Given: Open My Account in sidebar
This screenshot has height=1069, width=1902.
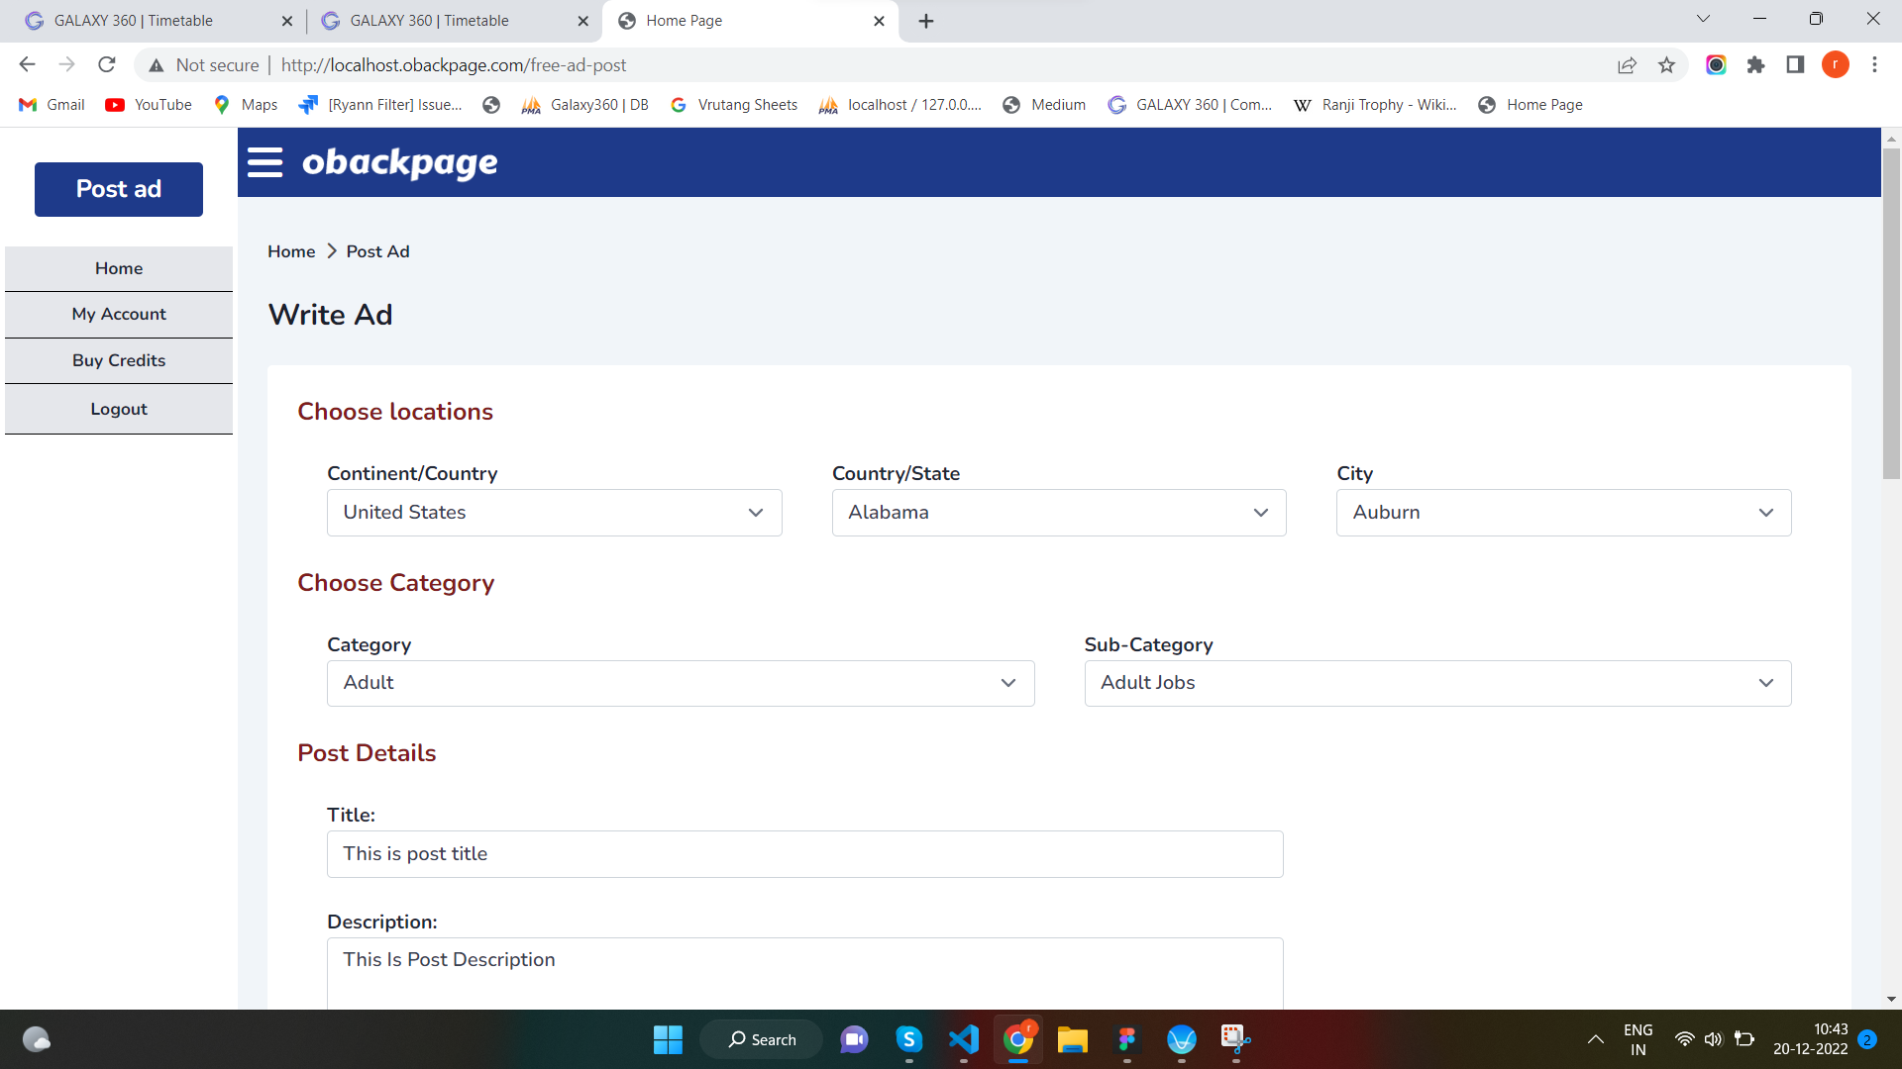Looking at the screenshot, I should 119,314.
